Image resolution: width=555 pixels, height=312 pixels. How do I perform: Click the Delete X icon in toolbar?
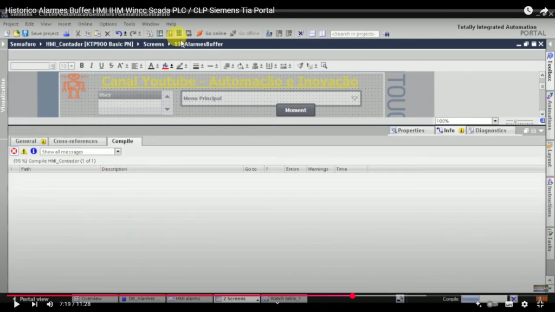click(108, 34)
